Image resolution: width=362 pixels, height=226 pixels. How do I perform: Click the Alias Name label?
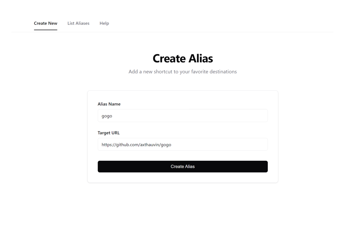tap(109, 104)
